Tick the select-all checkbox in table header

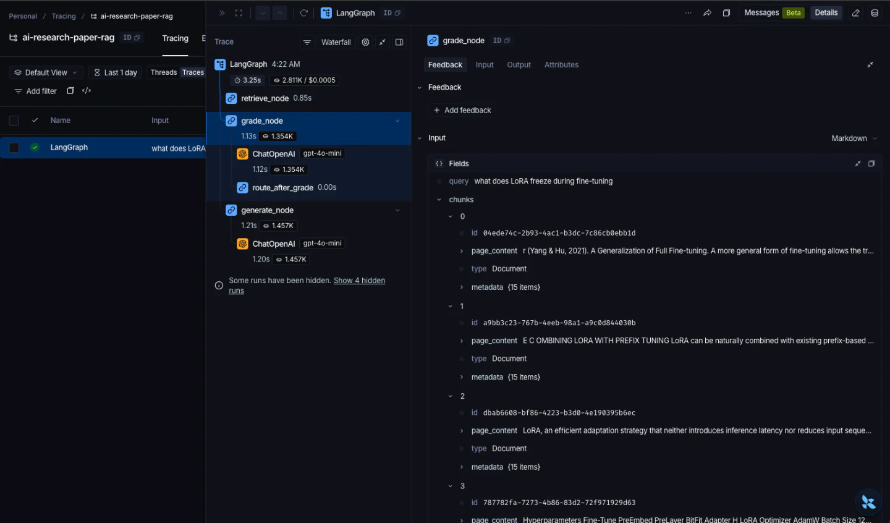pyautogui.click(x=14, y=121)
